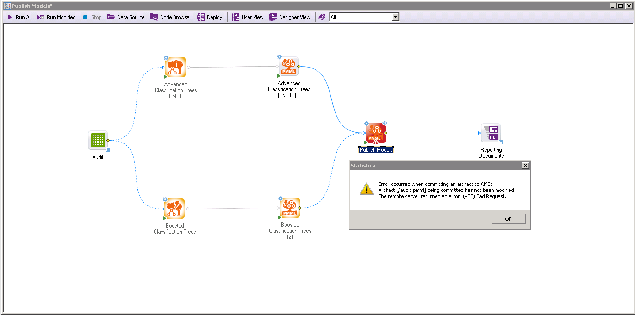Image resolution: width=635 pixels, height=315 pixels.
Task: Click Run All in the toolbar
Action: (19, 17)
